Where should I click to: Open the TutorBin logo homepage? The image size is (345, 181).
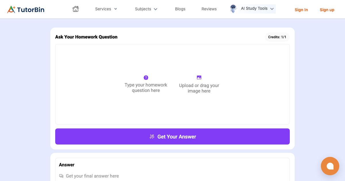point(26,9)
